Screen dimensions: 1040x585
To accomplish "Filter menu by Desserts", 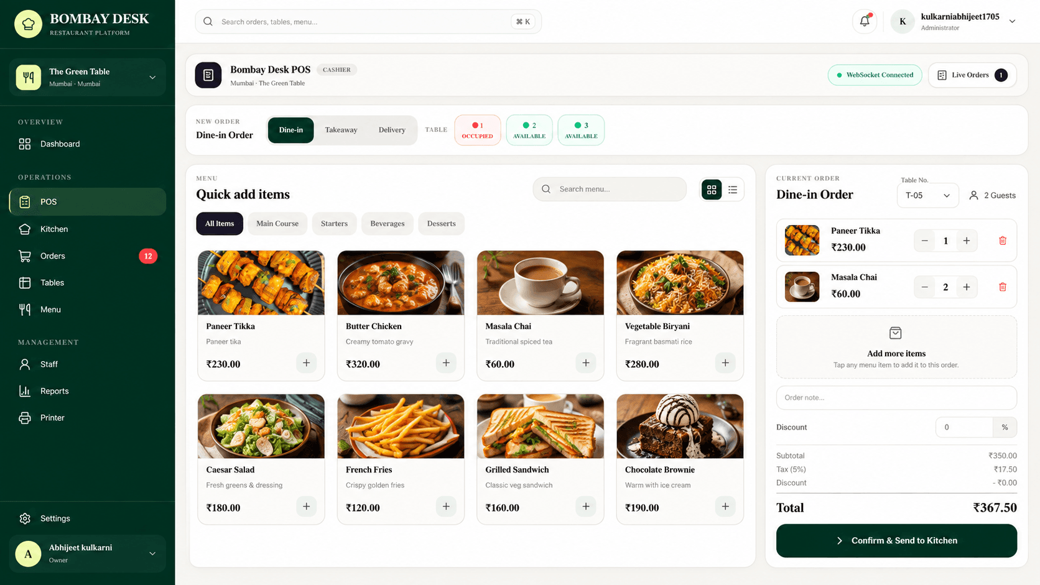I will tap(441, 224).
